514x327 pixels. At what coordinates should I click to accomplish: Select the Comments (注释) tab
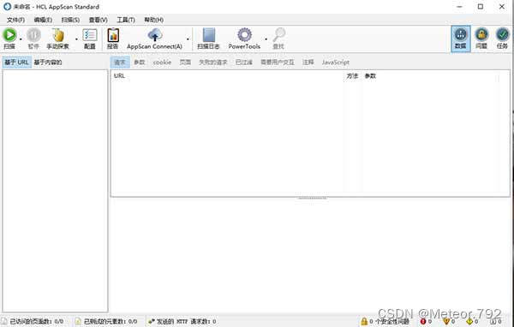tap(308, 62)
